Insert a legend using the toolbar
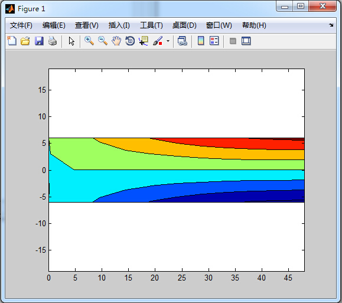 [x=214, y=41]
